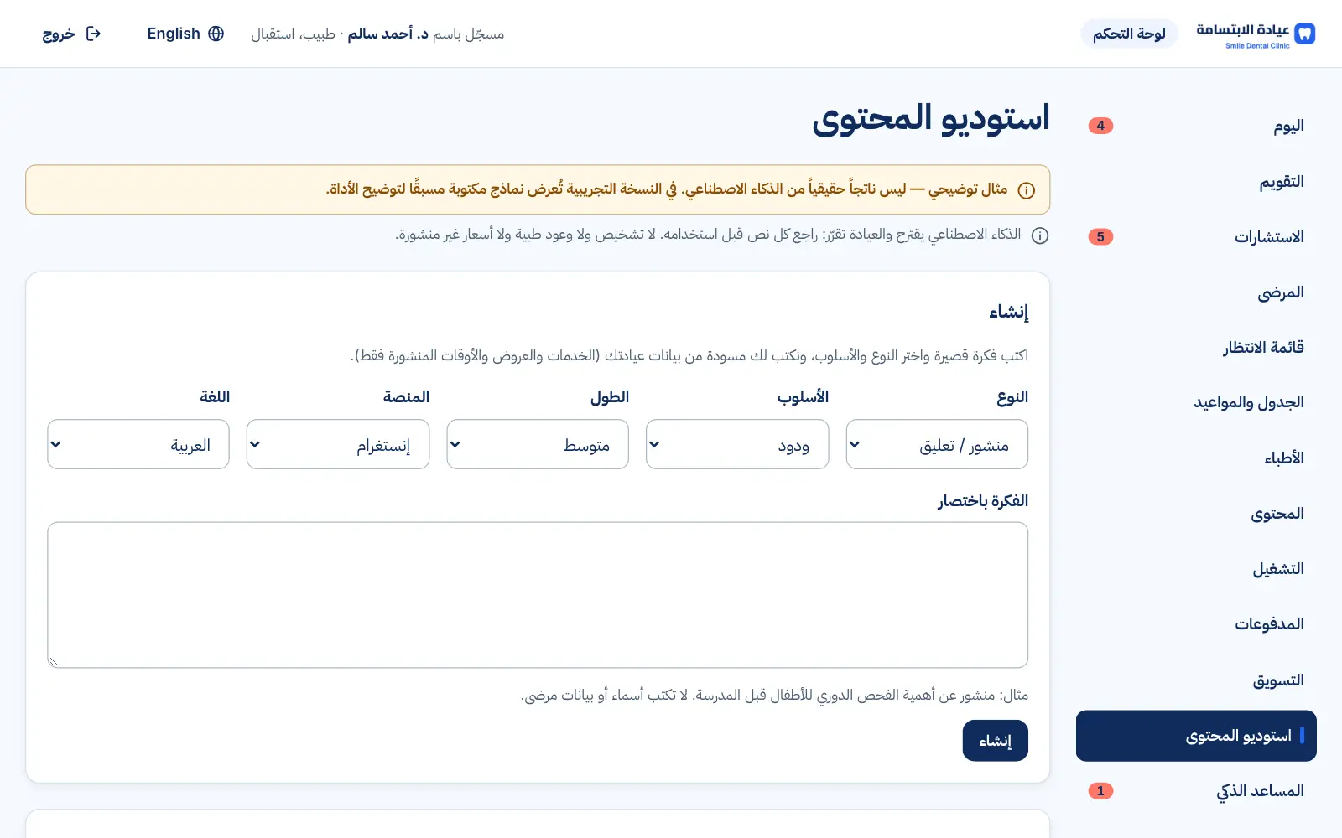
Task: Open the المنصة dropdown showing إنستغرام
Action: (x=338, y=444)
